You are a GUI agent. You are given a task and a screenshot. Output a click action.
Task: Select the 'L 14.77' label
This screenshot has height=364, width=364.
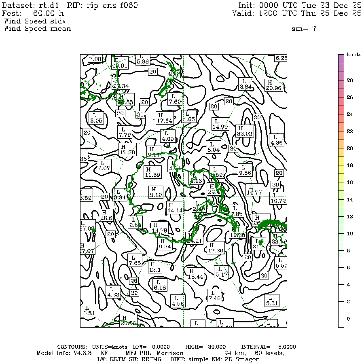coord(254,189)
